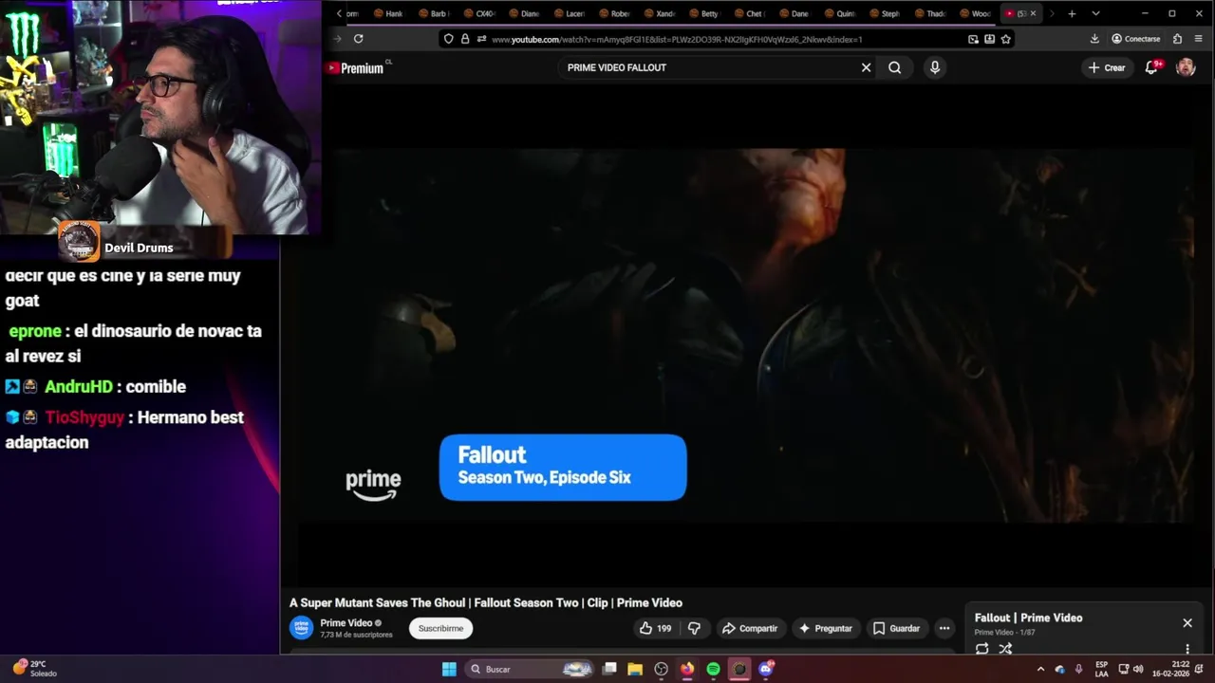Switch to the Hank browser tab

click(388, 14)
